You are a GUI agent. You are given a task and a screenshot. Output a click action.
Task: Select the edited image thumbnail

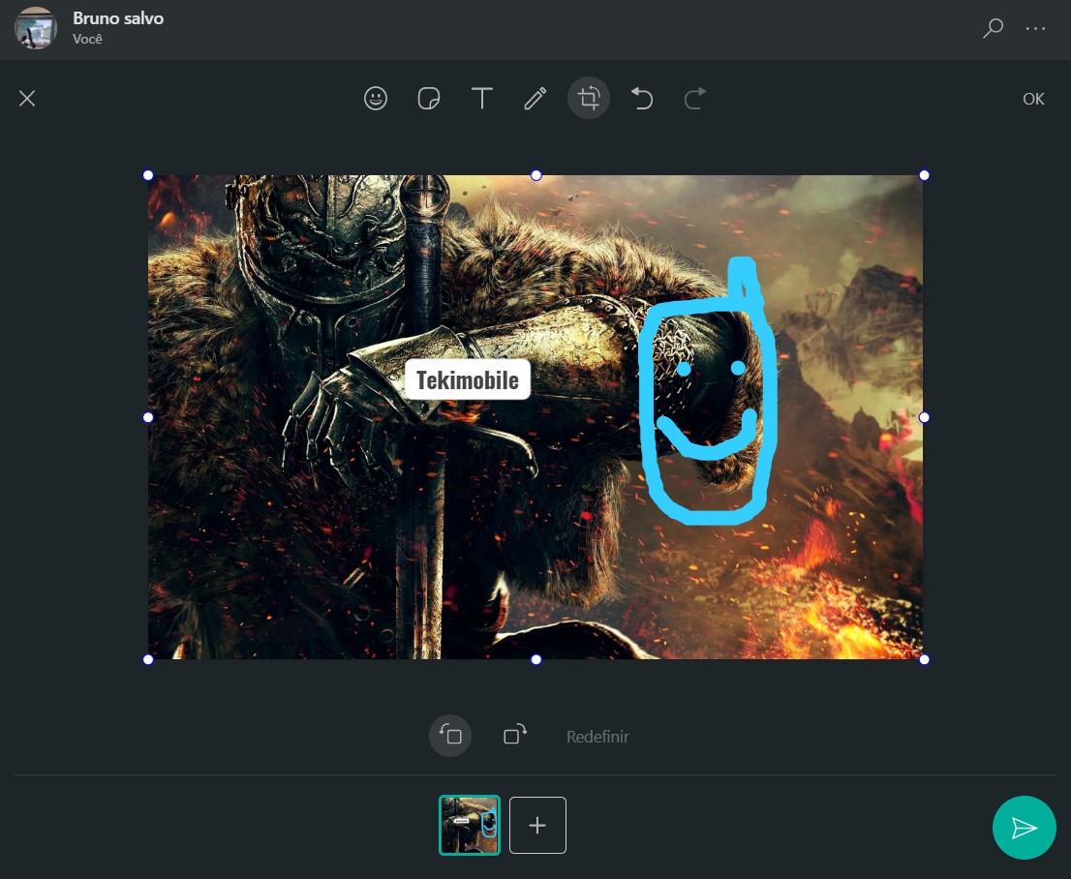tap(470, 825)
